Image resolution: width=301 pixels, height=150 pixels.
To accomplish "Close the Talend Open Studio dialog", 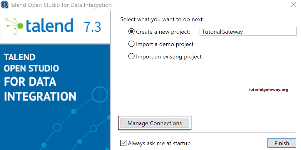I will (293, 5).
